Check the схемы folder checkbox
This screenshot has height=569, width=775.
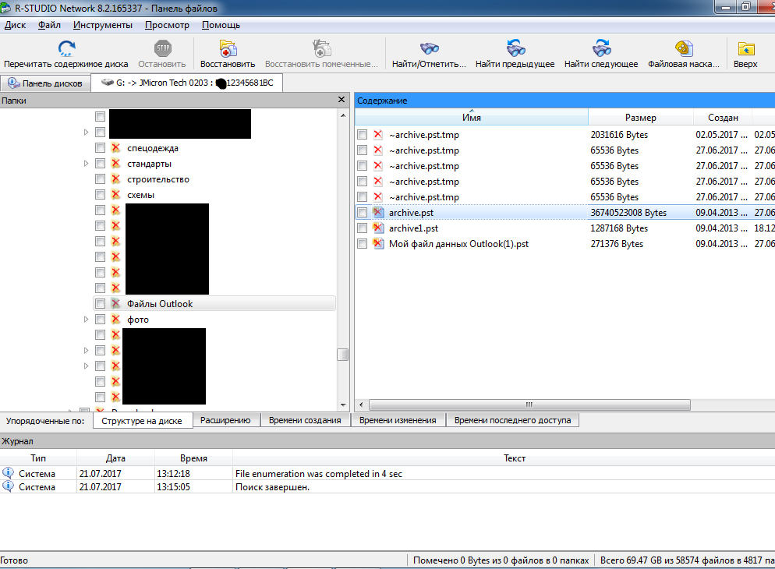point(101,195)
